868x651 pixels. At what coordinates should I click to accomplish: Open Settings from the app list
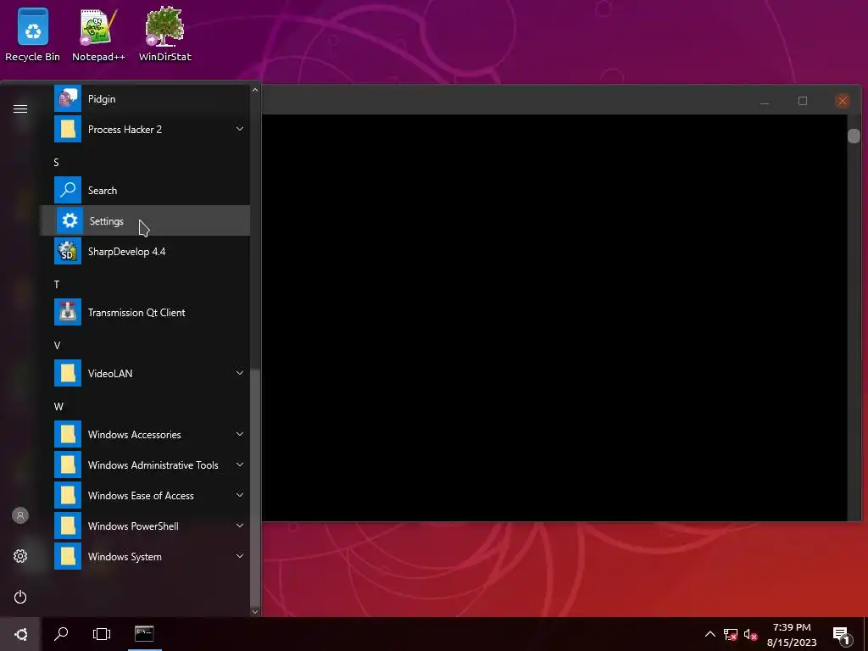pos(144,221)
